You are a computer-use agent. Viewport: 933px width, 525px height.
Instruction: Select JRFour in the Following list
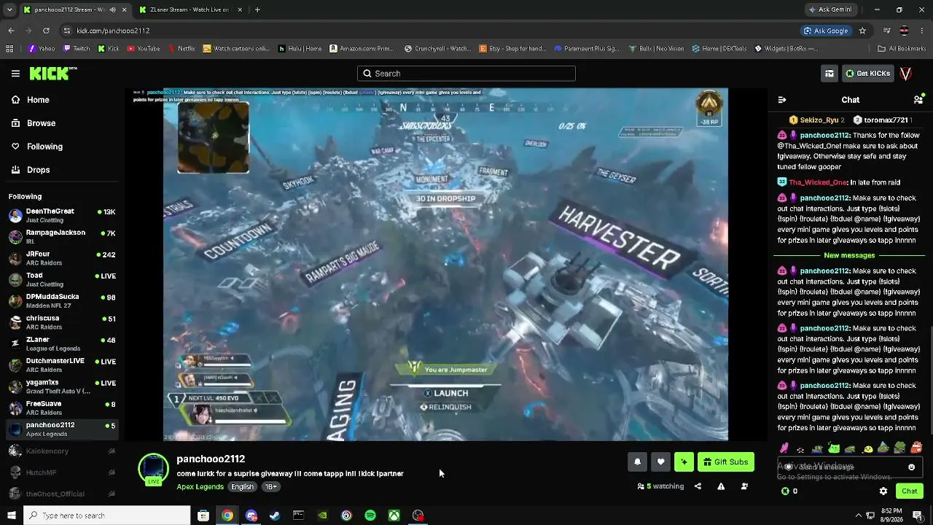click(x=62, y=258)
